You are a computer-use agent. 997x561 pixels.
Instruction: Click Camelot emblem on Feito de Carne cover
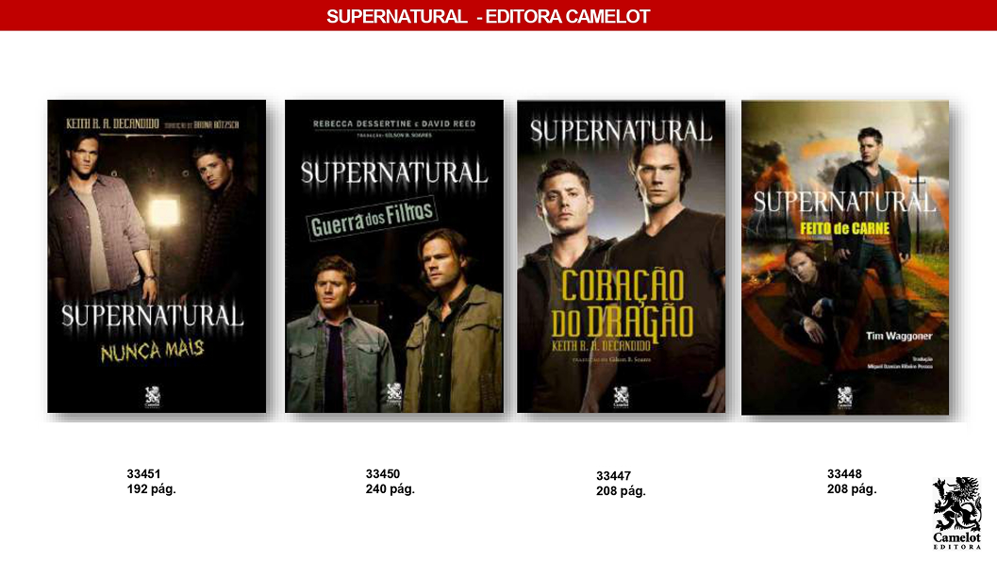[844, 398]
